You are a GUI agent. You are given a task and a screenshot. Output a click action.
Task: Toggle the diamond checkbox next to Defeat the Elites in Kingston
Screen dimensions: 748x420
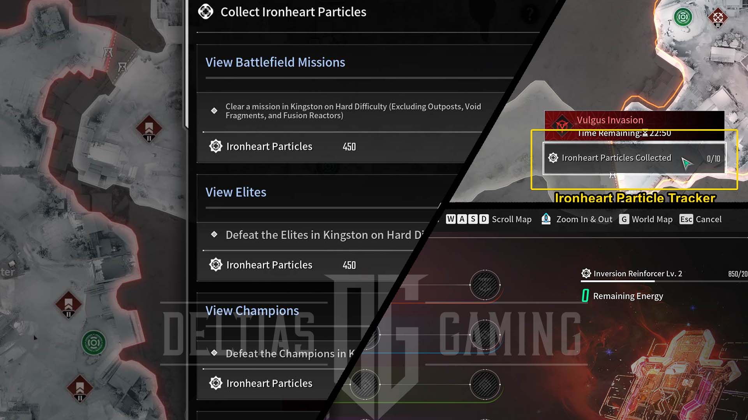click(214, 235)
